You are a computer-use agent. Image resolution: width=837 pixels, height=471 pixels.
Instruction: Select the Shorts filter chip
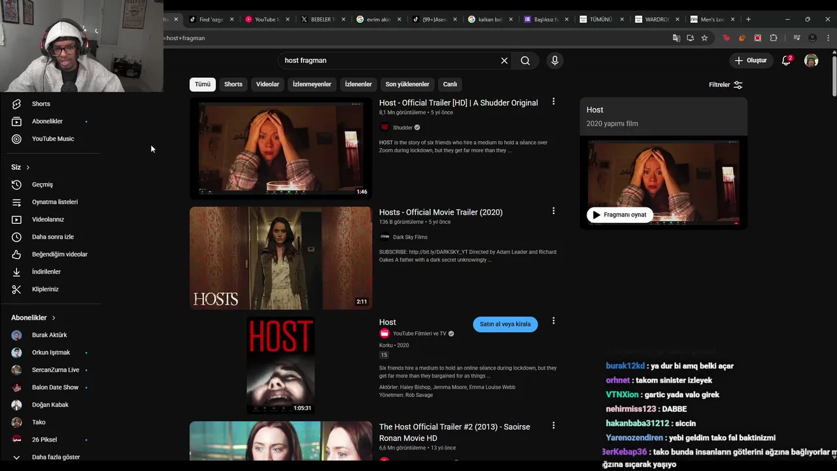233,84
